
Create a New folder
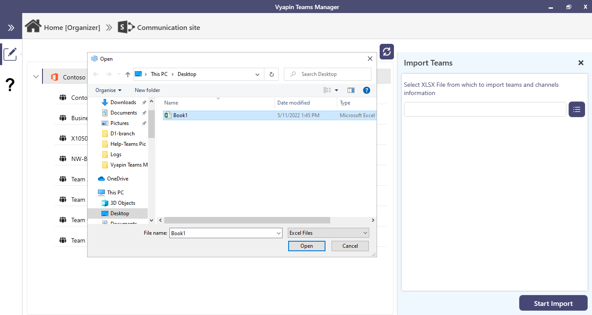147,90
